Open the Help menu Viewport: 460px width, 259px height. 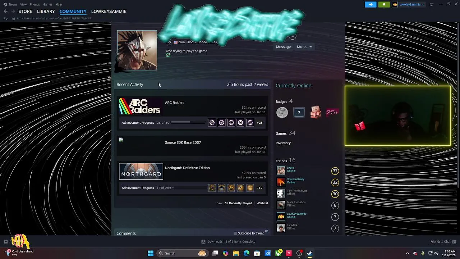[59, 4]
